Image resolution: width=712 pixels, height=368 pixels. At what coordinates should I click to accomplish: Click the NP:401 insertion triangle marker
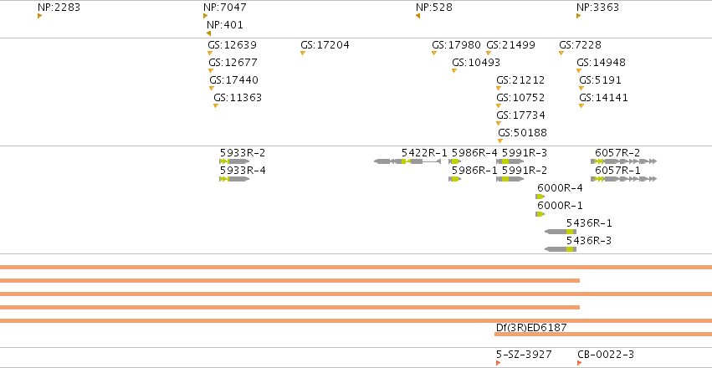pos(209,33)
